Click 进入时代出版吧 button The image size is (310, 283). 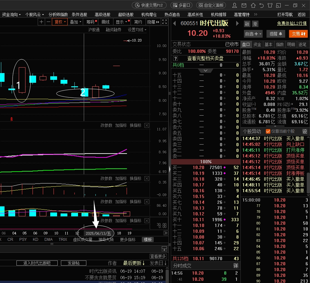37,263
